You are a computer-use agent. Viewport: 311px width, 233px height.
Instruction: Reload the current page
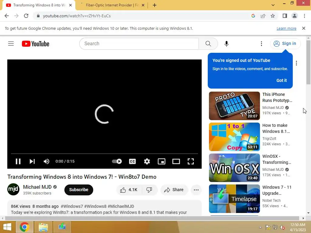26,16
